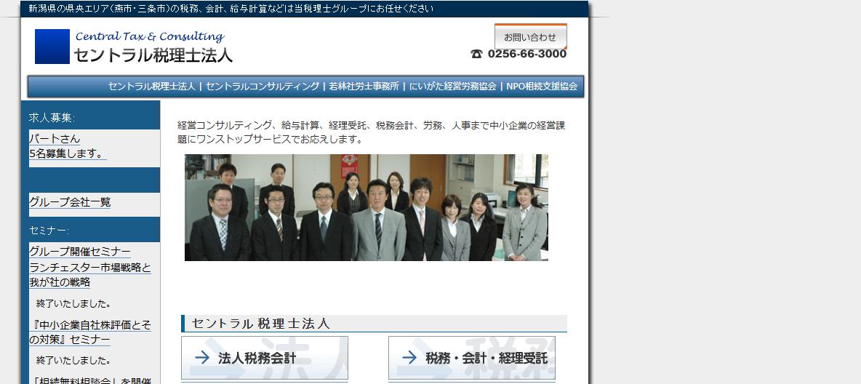861x384 pixels.
Task: Click the 法人税務会計 banner button
Action: 265,358
